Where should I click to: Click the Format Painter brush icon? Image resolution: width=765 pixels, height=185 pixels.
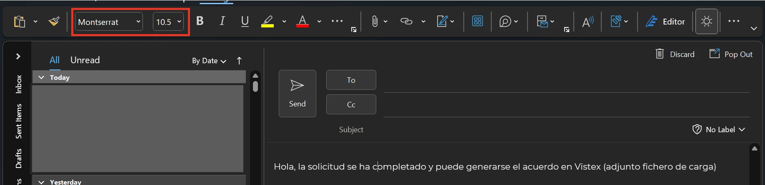[54, 21]
